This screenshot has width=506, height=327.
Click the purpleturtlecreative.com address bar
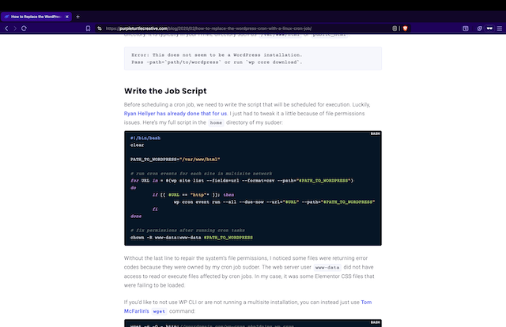click(x=237, y=28)
